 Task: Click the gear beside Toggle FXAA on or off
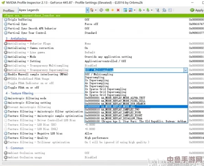(x=5, y=88)
